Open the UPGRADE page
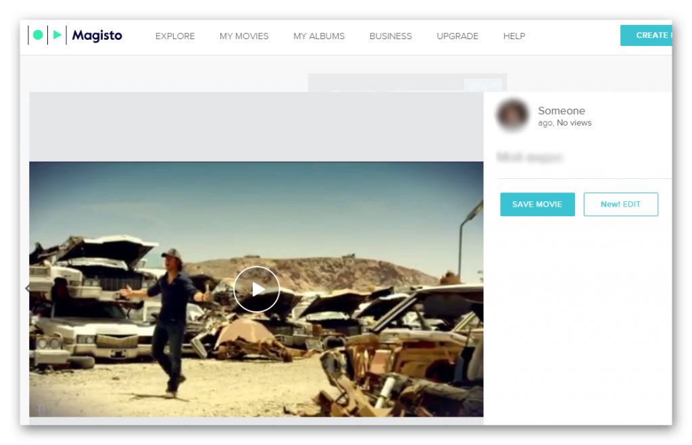The width and height of the screenshot is (692, 445). pos(458,36)
